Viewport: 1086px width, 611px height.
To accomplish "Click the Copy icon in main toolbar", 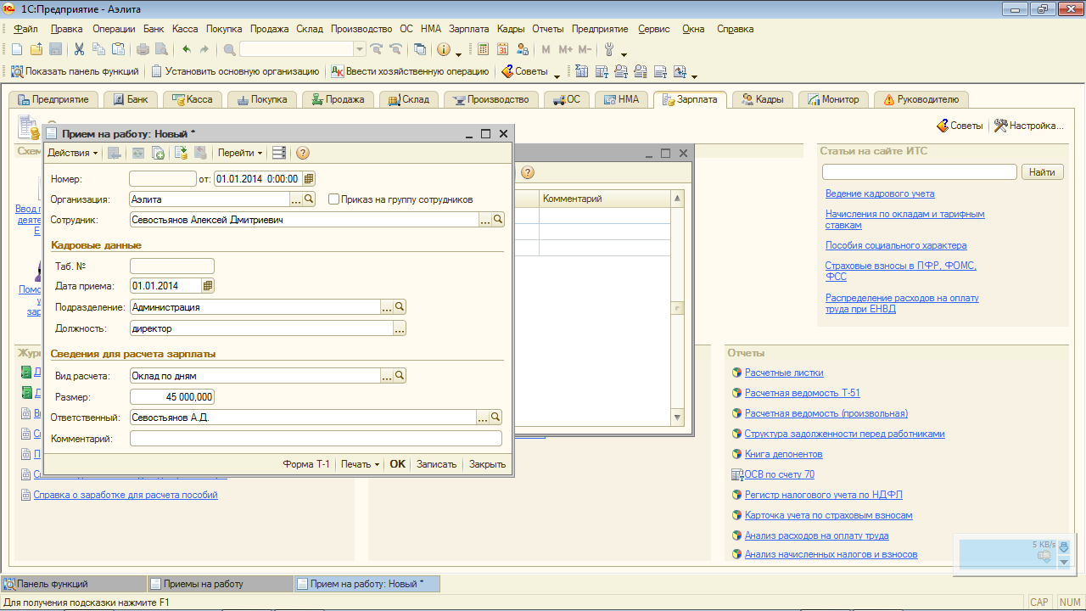I will click(x=98, y=49).
